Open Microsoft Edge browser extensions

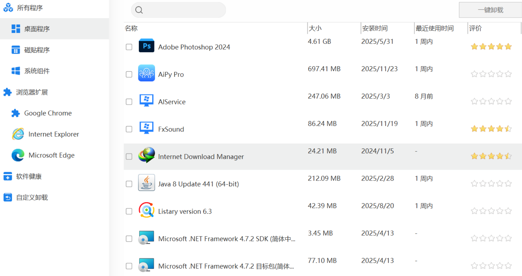point(51,155)
